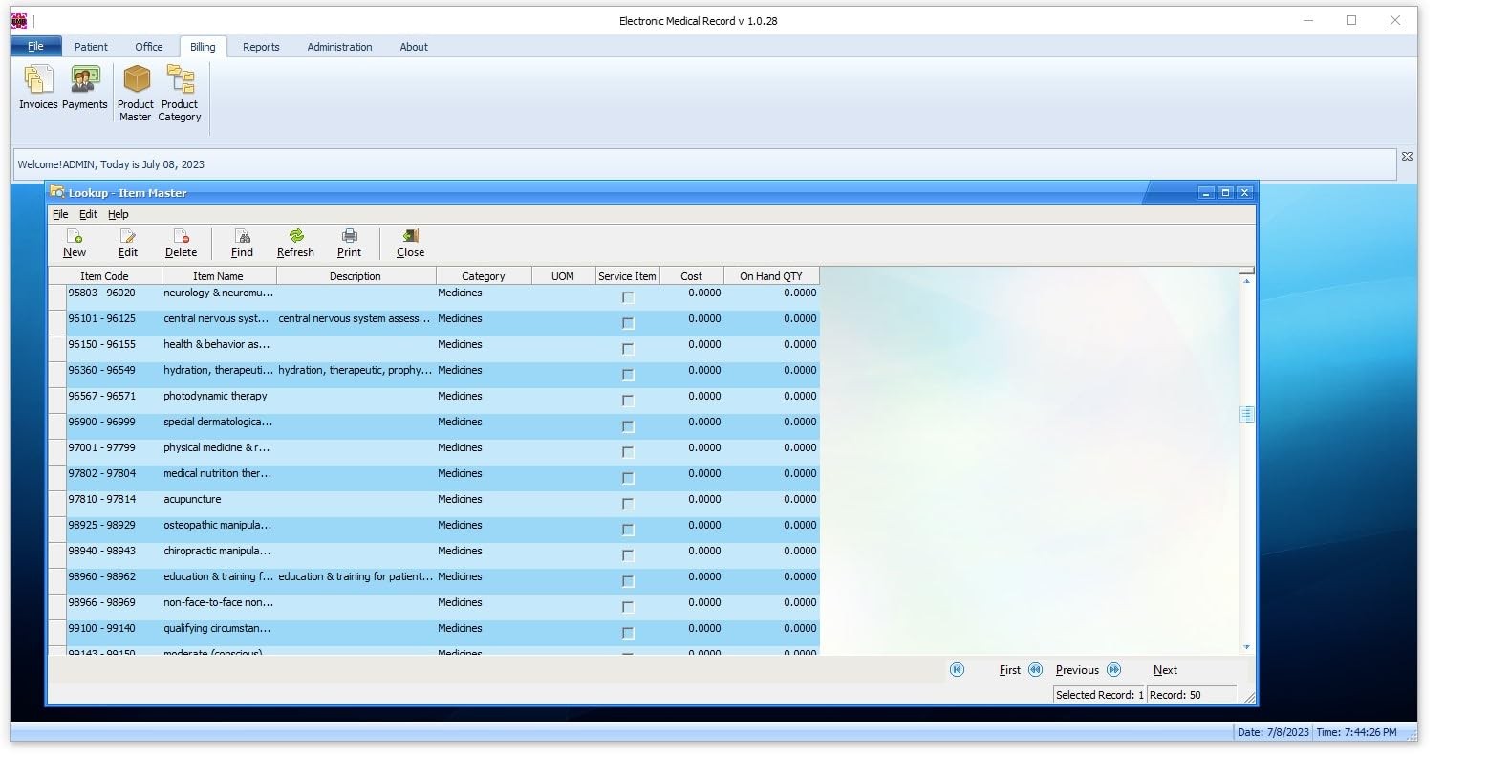Check Service Item box for item 95803 - 96020

(628, 297)
